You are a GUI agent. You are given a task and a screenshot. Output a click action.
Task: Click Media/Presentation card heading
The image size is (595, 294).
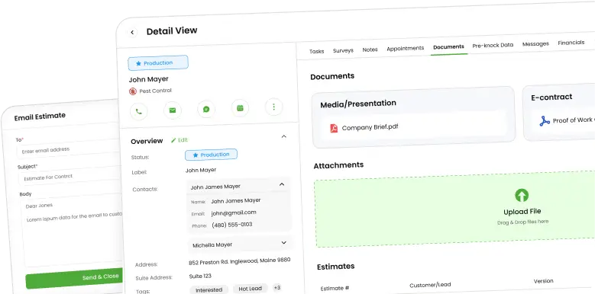point(358,104)
